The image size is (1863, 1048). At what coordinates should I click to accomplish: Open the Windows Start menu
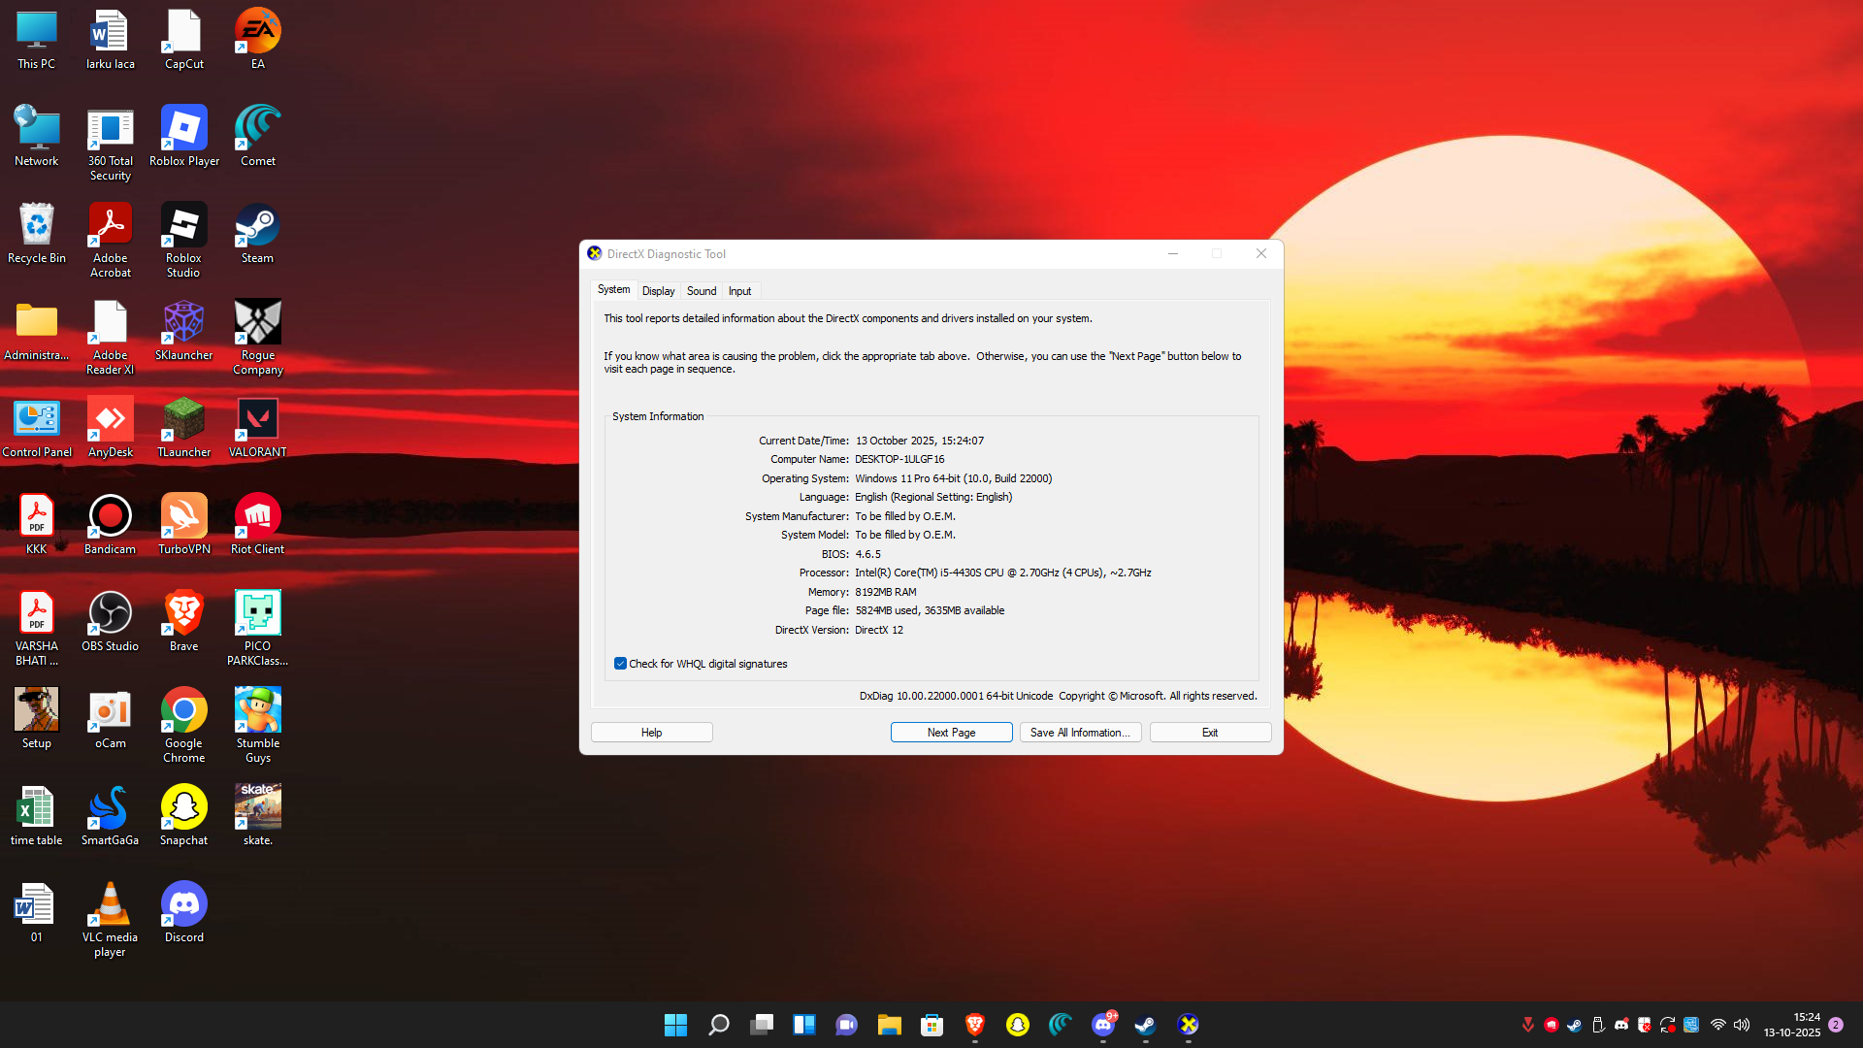[675, 1025]
